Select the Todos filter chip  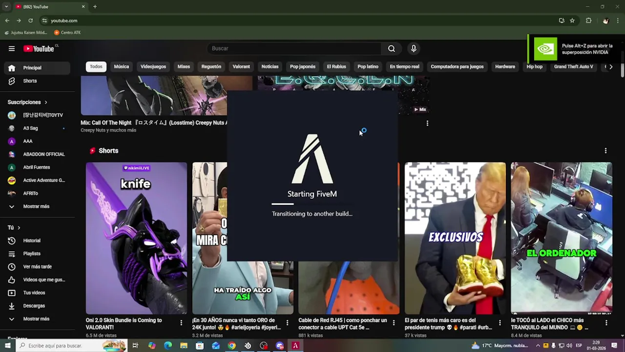pos(96,66)
